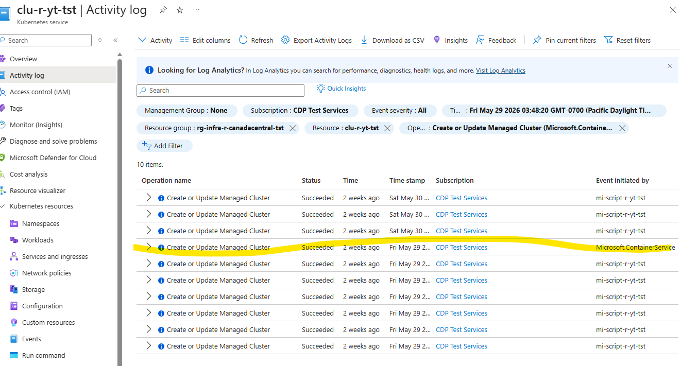Expand the last Create or Update Managed Cluster row
This screenshot has width=680, height=366.
pos(149,345)
